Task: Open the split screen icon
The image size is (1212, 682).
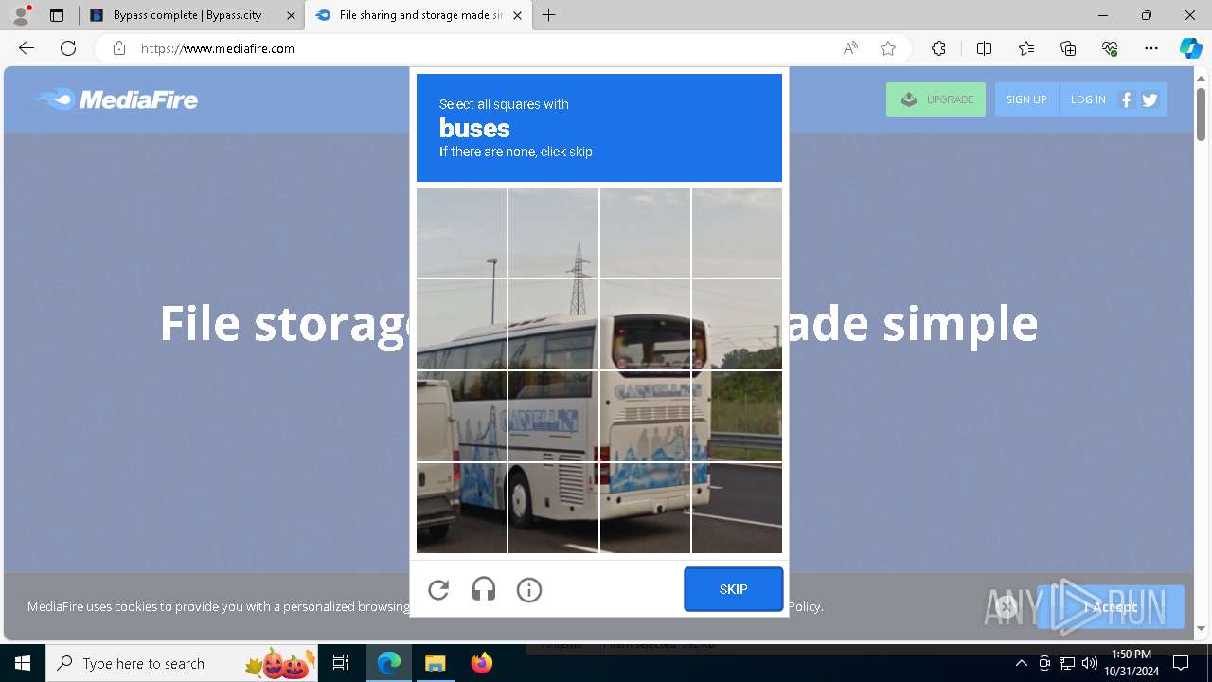Action: coord(984,48)
